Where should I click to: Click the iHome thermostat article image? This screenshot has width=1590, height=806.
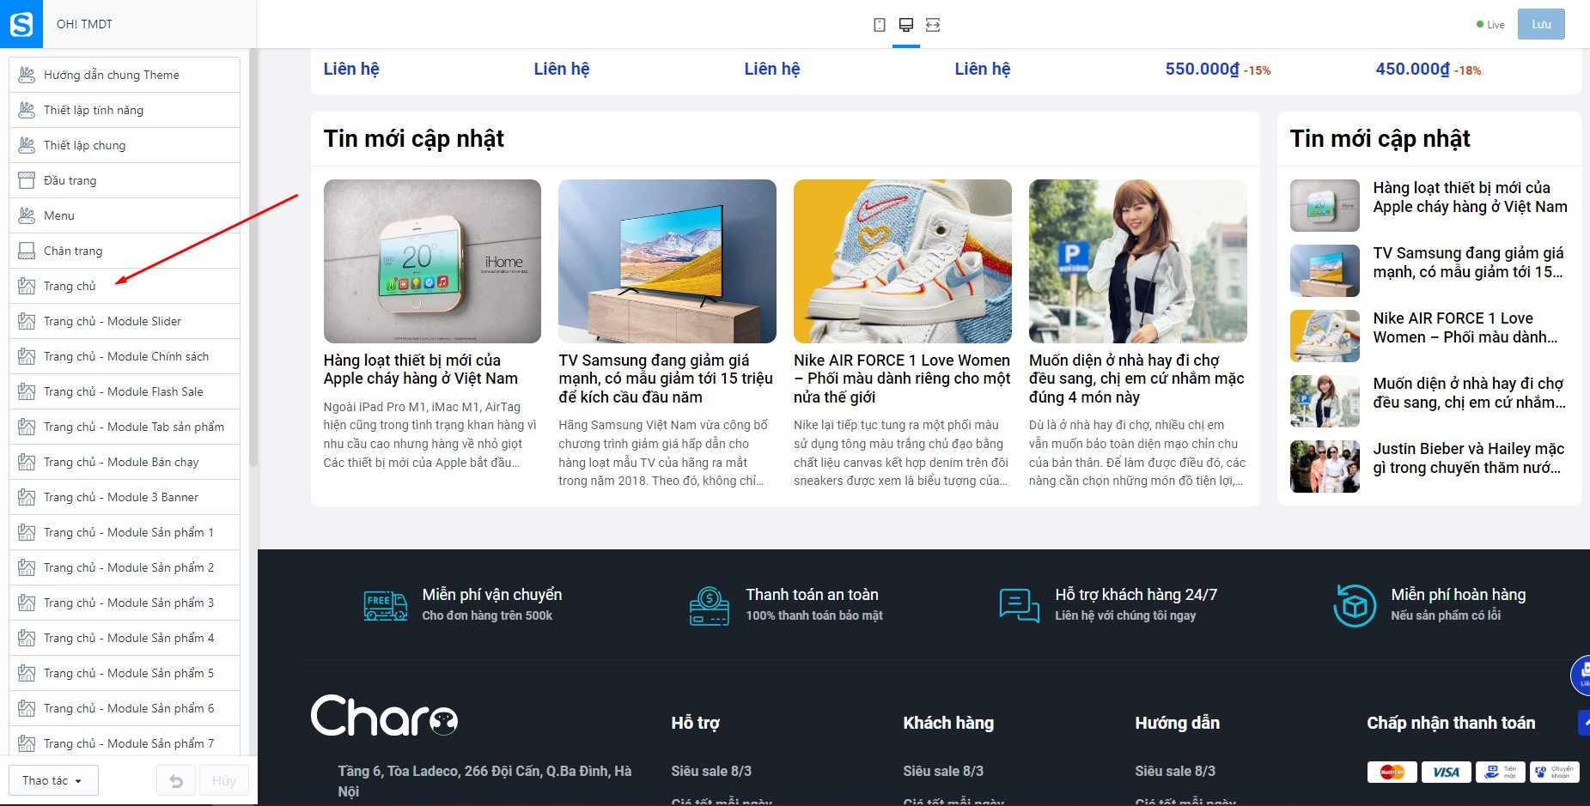(x=432, y=261)
